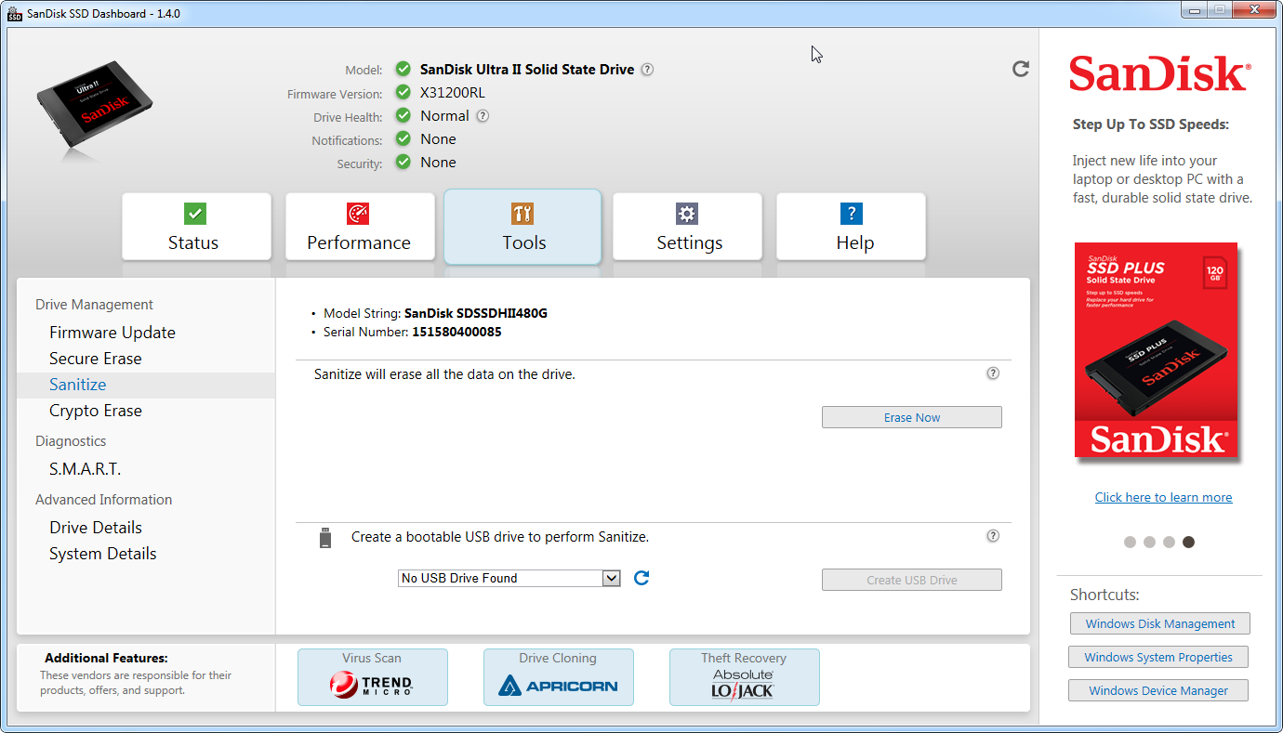Image resolution: width=1283 pixels, height=733 pixels.
Task: Click the USB drive icon
Action: [325, 538]
